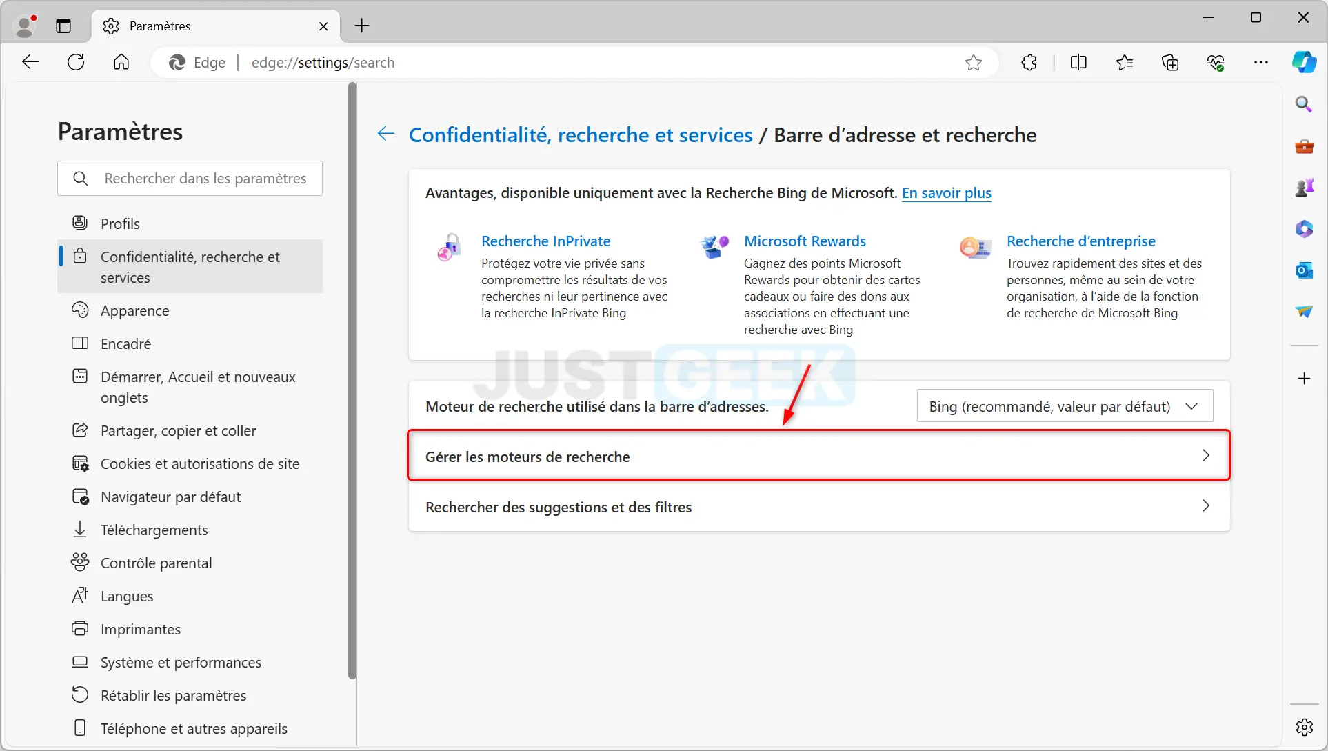Open Partager, copier et coller section

tap(190, 430)
